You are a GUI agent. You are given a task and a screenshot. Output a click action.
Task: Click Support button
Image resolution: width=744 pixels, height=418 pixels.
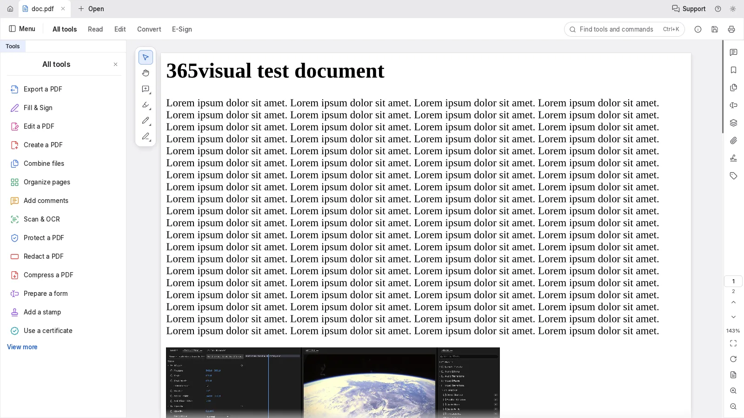click(x=689, y=9)
